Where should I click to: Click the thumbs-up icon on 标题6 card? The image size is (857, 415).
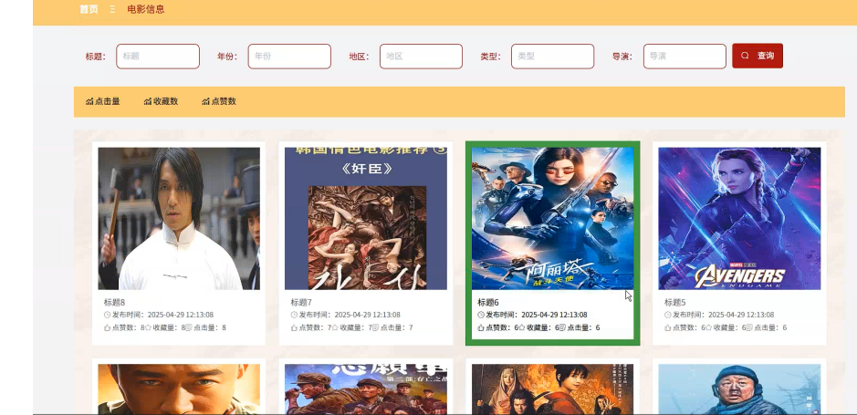tap(481, 328)
